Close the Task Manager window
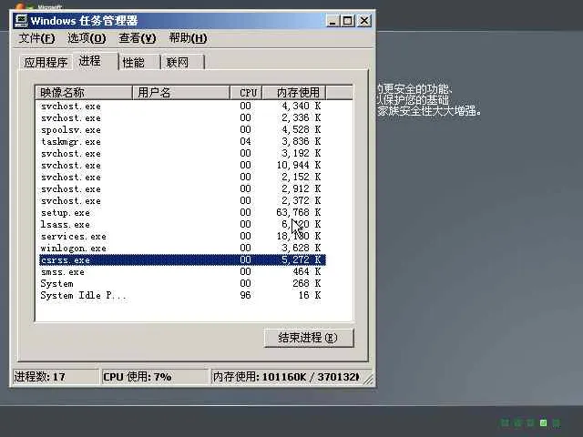 tap(364, 20)
